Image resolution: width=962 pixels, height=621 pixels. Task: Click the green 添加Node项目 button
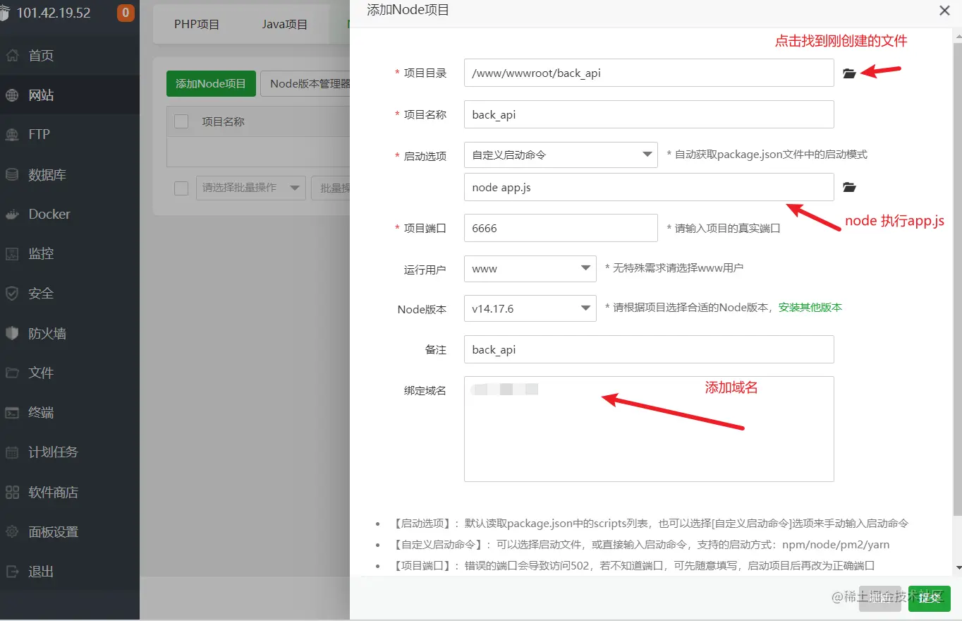point(211,83)
